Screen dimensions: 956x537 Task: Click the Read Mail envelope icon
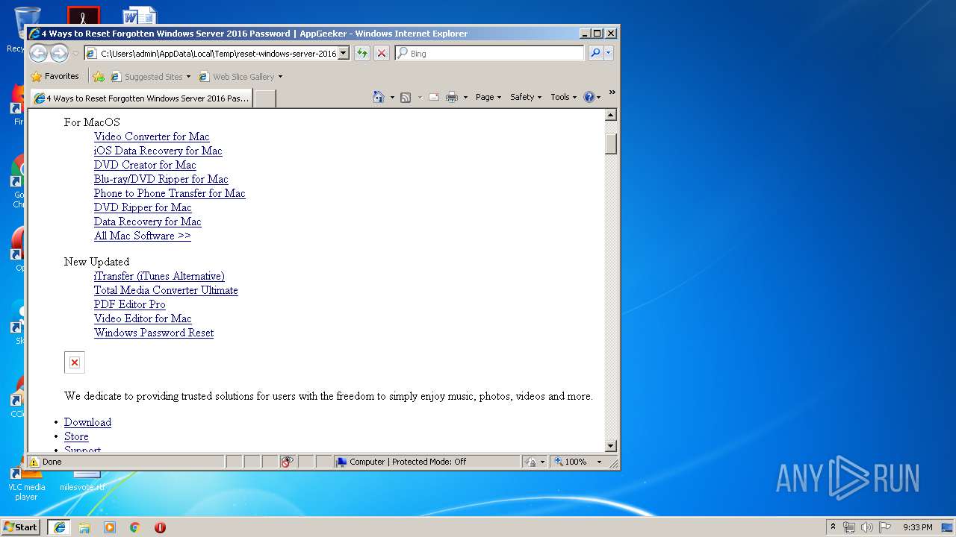coord(433,97)
